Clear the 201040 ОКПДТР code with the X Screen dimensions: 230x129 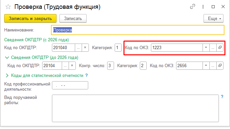pos(85,47)
